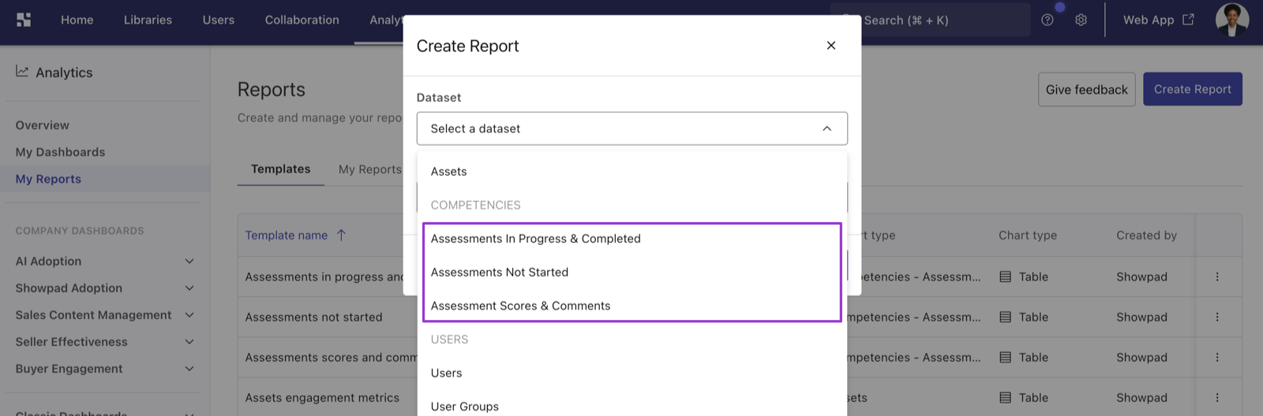
Task: Expand Buyer Engagement section
Action: click(x=189, y=369)
